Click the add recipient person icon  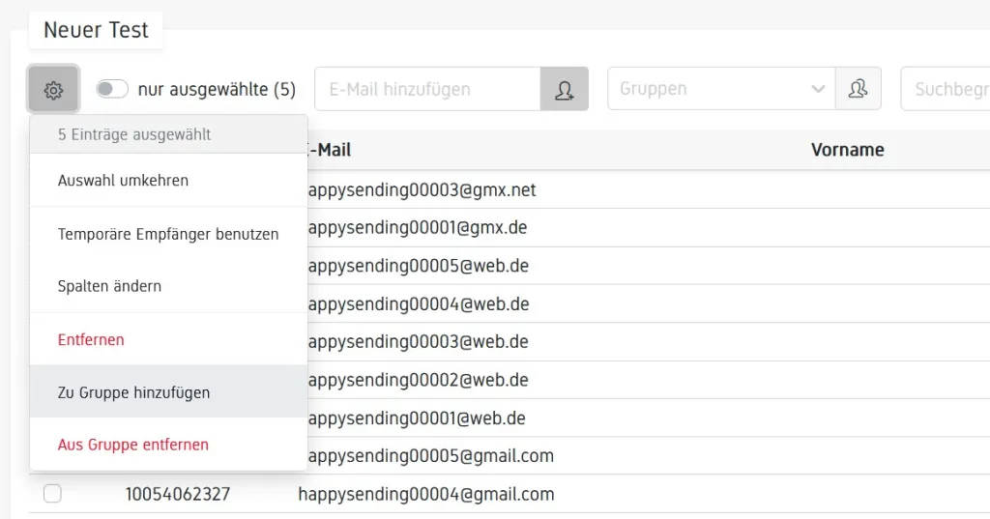coord(564,90)
